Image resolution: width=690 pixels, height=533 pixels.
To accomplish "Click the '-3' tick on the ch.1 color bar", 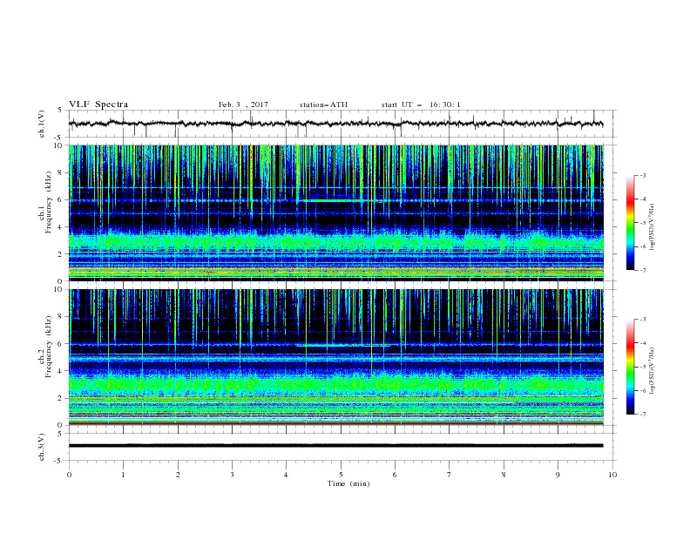I will point(642,175).
